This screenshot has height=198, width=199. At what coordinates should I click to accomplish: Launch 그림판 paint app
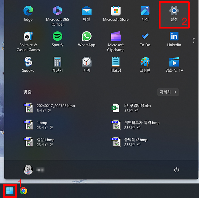click(145, 65)
